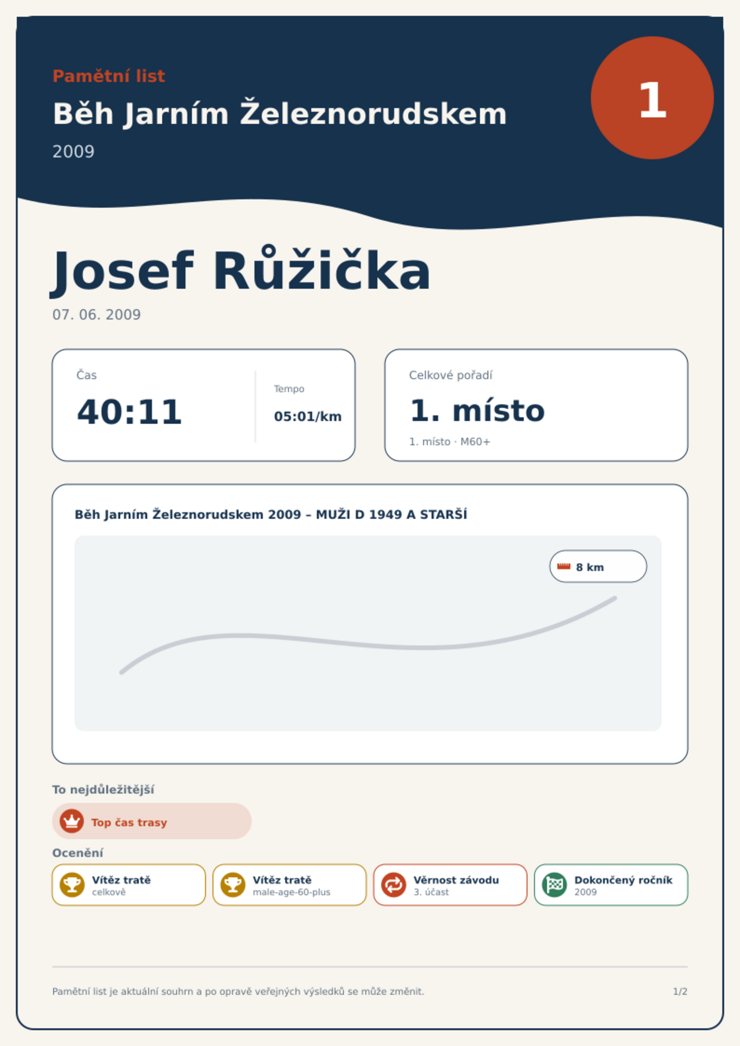The height and width of the screenshot is (1046, 740).
Task: Click the 05:01/km tempo value
Action: (308, 416)
